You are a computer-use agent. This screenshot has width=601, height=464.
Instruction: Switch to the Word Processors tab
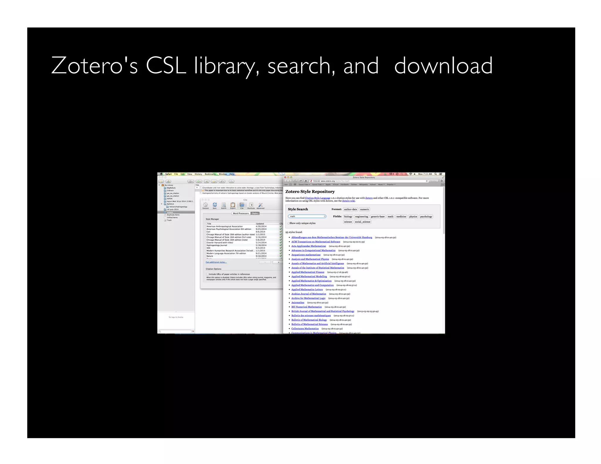coord(241,213)
